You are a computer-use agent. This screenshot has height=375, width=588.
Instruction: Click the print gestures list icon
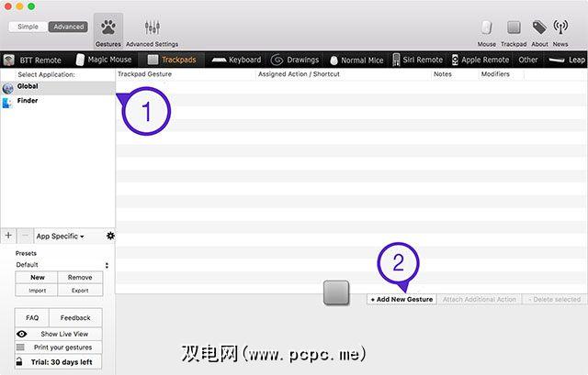[20, 347]
